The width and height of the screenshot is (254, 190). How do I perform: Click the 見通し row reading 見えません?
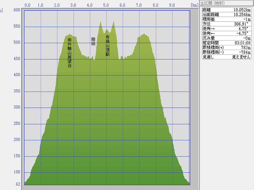pyautogui.click(x=227, y=57)
